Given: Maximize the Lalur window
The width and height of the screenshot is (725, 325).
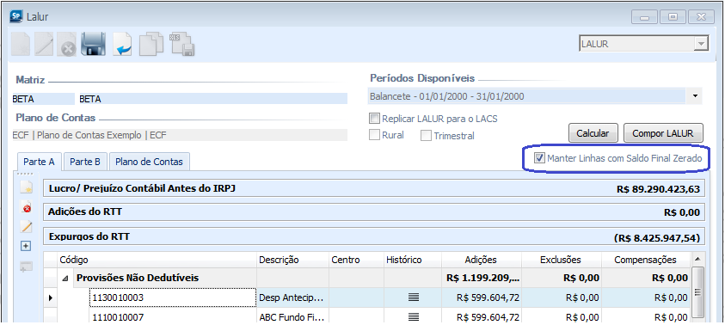Looking at the screenshot, I should [673, 17].
